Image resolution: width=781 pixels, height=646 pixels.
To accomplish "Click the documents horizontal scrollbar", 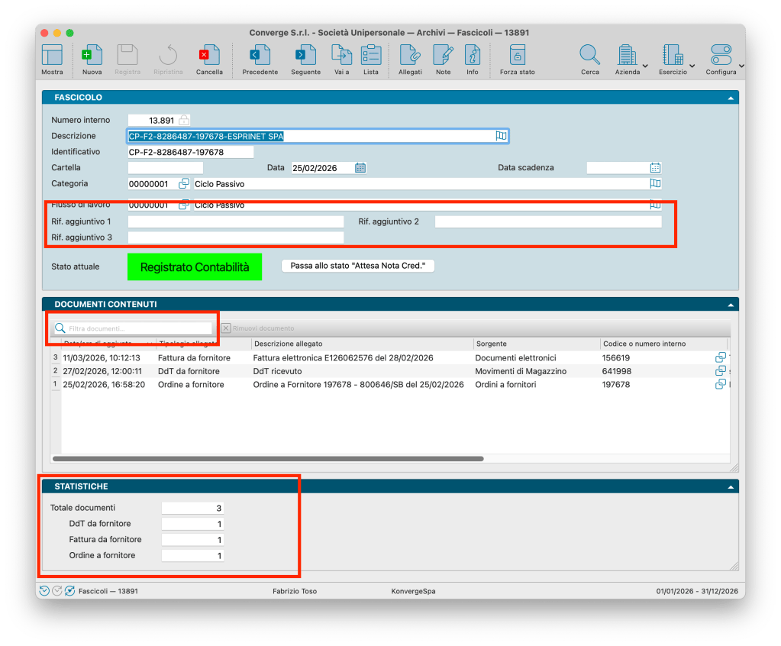I will tap(268, 459).
